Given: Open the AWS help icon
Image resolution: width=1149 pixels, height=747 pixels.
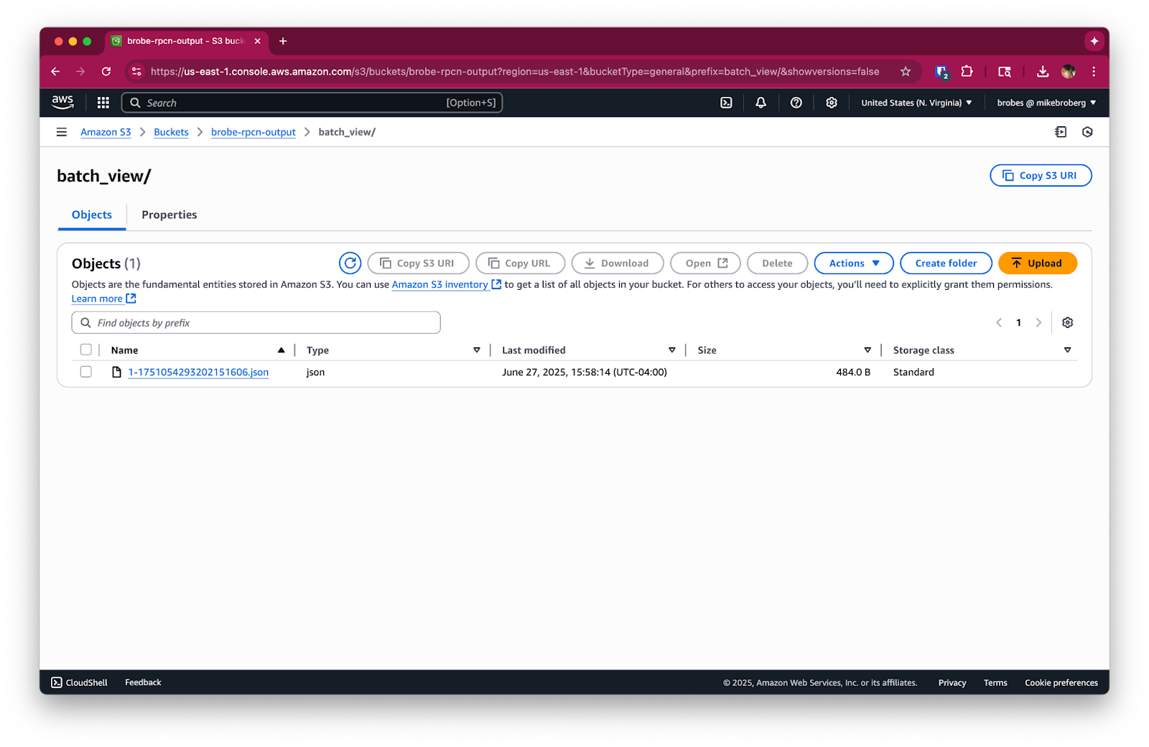Looking at the screenshot, I should coord(796,103).
